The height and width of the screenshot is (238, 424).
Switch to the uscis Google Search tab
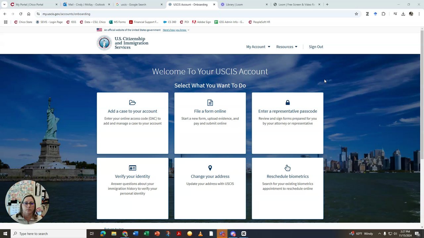click(x=139, y=5)
